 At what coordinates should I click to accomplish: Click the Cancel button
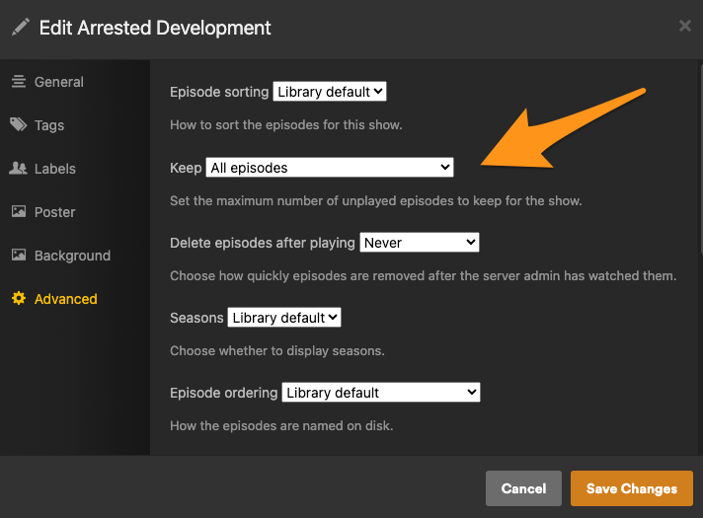coord(523,488)
